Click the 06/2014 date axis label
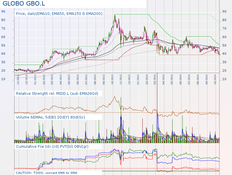 click(180, 80)
